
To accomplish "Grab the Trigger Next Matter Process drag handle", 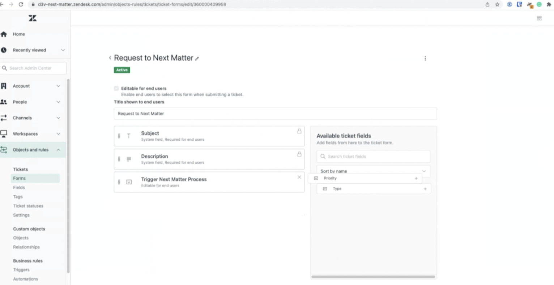I will coord(119,182).
